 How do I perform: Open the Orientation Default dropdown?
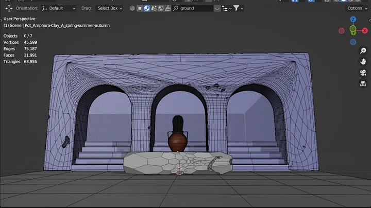[x=59, y=8]
